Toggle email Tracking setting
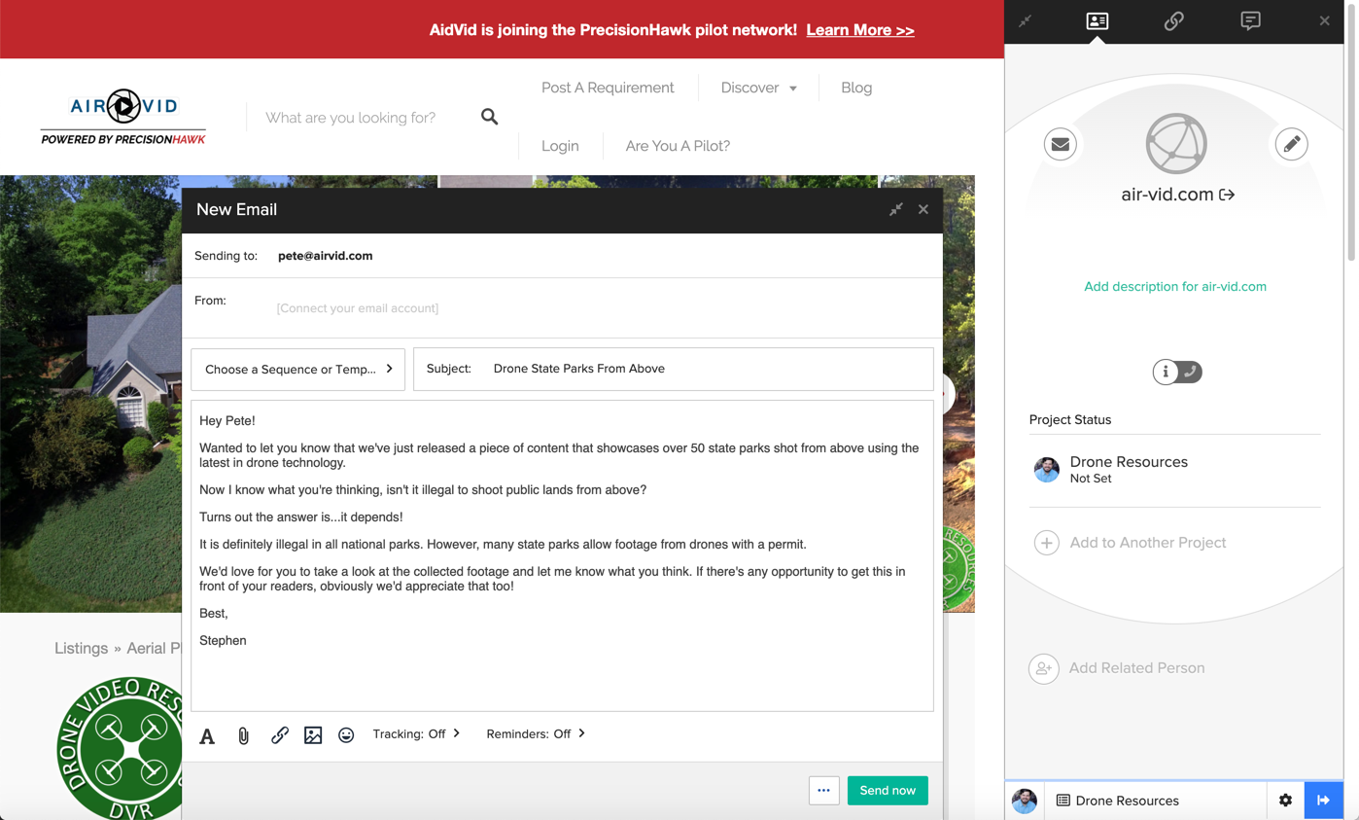1359x820 pixels. tap(416, 733)
